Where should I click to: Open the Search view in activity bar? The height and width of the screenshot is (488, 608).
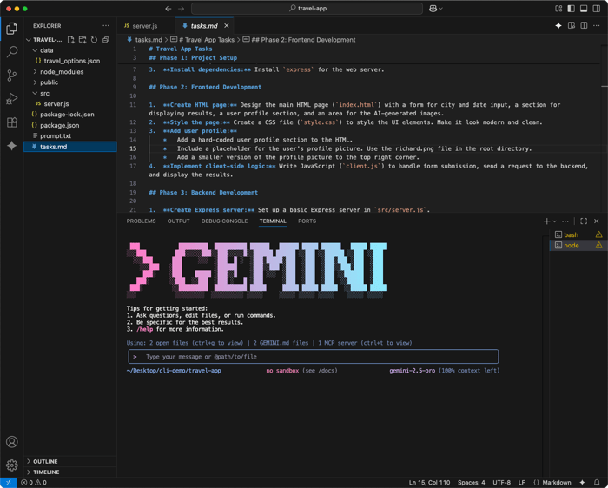coord(12,52)
